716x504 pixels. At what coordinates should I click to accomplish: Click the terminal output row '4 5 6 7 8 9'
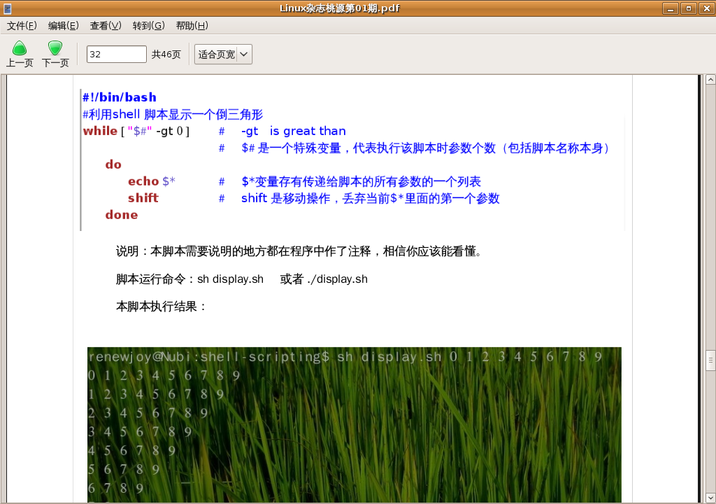[x=132, y=451]
